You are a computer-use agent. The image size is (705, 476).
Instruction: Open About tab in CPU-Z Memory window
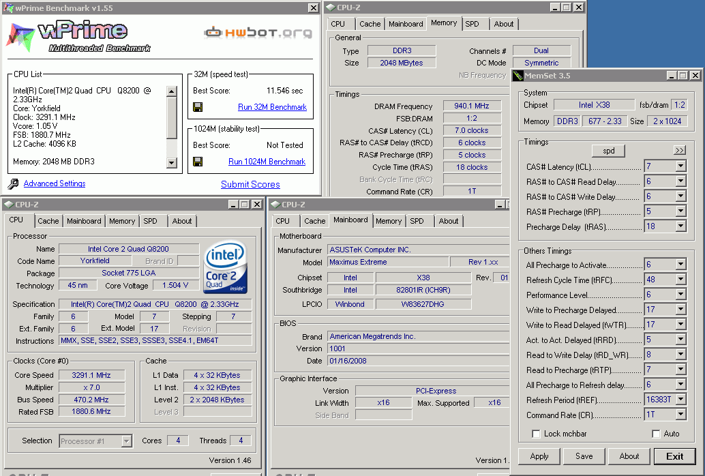(504, 24)
